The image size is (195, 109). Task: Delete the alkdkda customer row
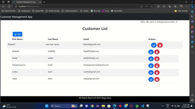coord(157,52)
